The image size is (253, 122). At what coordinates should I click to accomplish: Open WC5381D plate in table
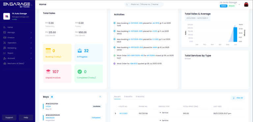124,113
